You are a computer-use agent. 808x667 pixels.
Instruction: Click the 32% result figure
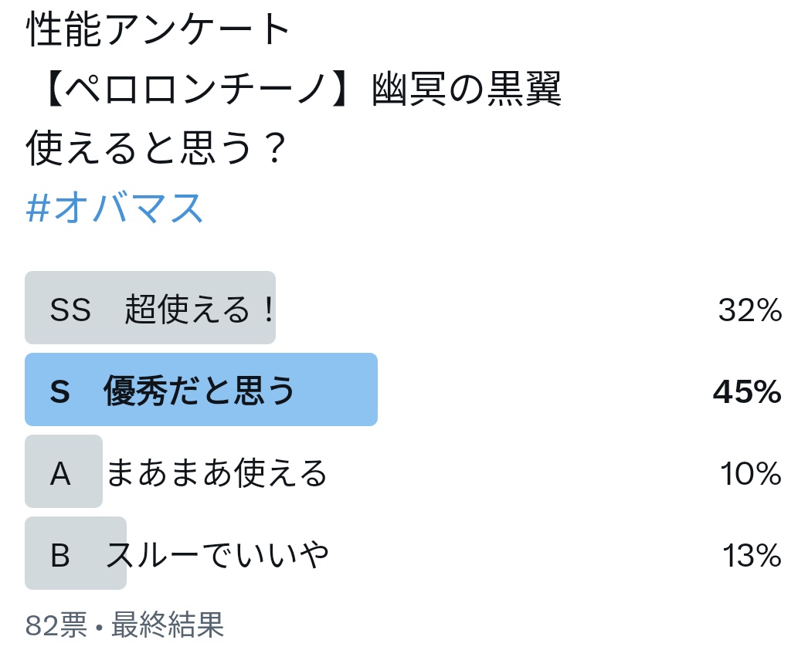750,310
